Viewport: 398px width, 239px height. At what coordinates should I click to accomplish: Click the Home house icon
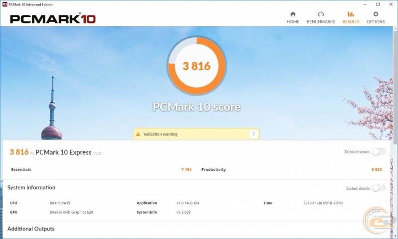[293, 14]
